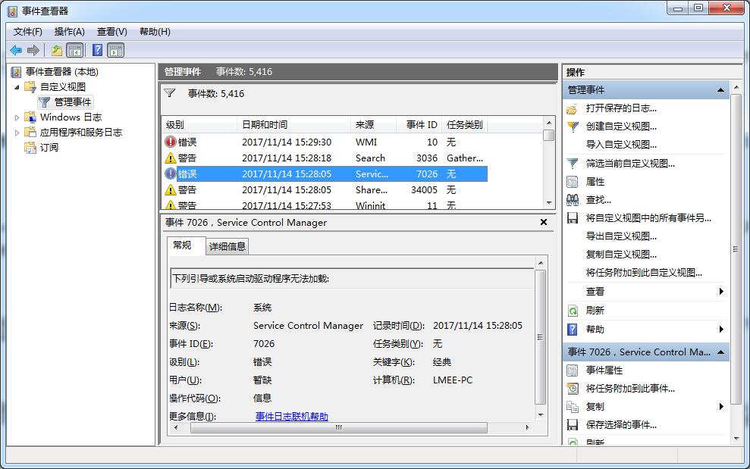This screenshot has height=469, width=750.
Task: Click the 订阅 icon in the tree
Action: tap(30, 148)
